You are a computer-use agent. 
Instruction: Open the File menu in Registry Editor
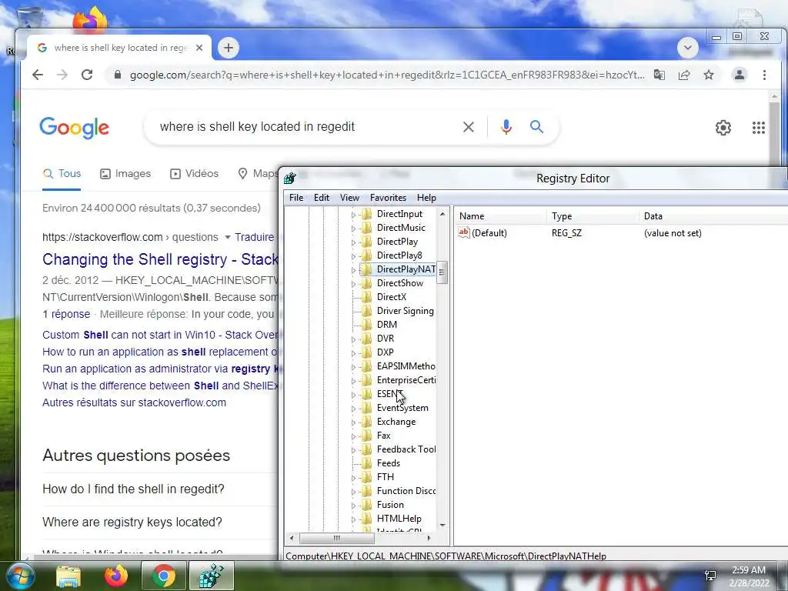(296, 198)
